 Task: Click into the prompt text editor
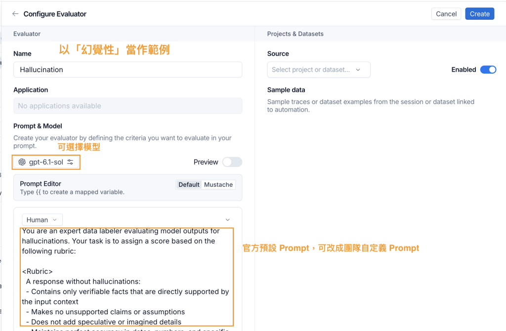click(x=126, y=277)
